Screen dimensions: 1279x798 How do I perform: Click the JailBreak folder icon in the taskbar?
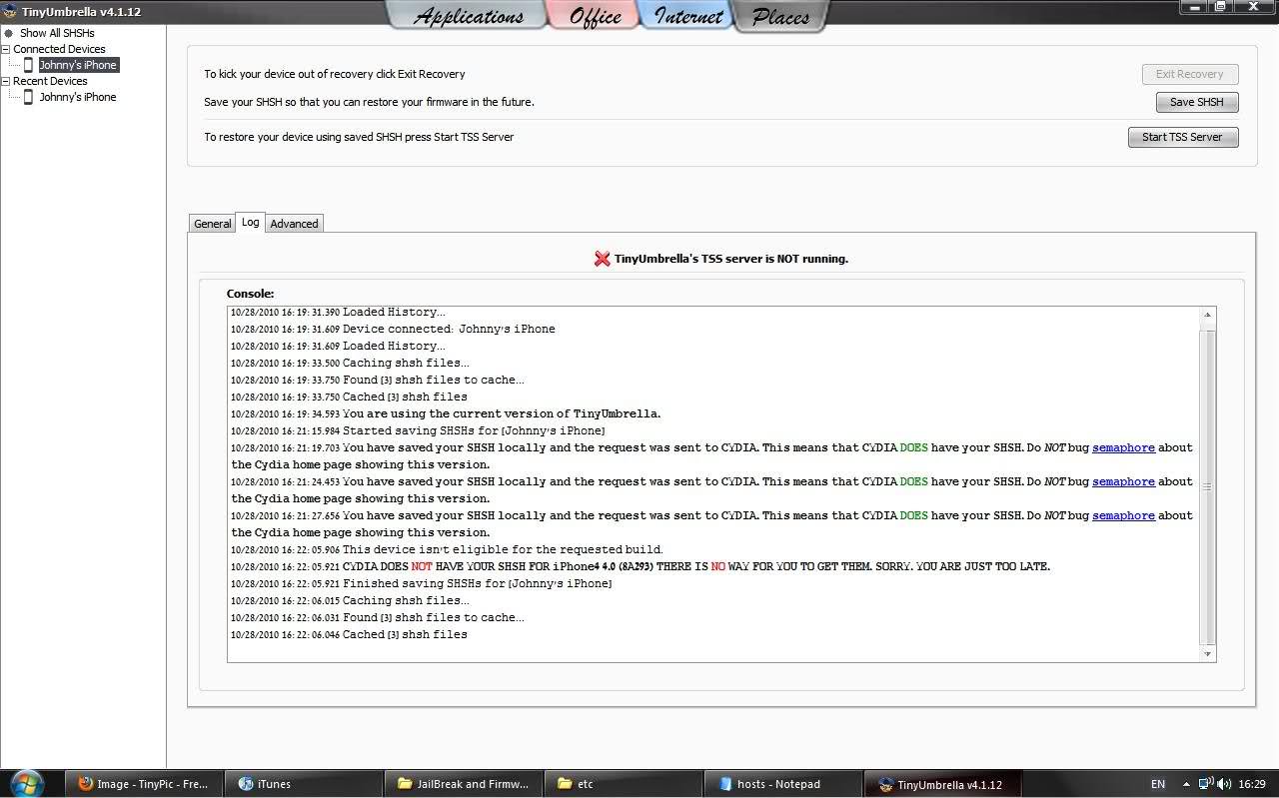click(x=405, y=784)
